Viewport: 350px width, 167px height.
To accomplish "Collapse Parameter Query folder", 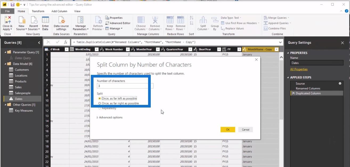I will click(x=5, y=52).
